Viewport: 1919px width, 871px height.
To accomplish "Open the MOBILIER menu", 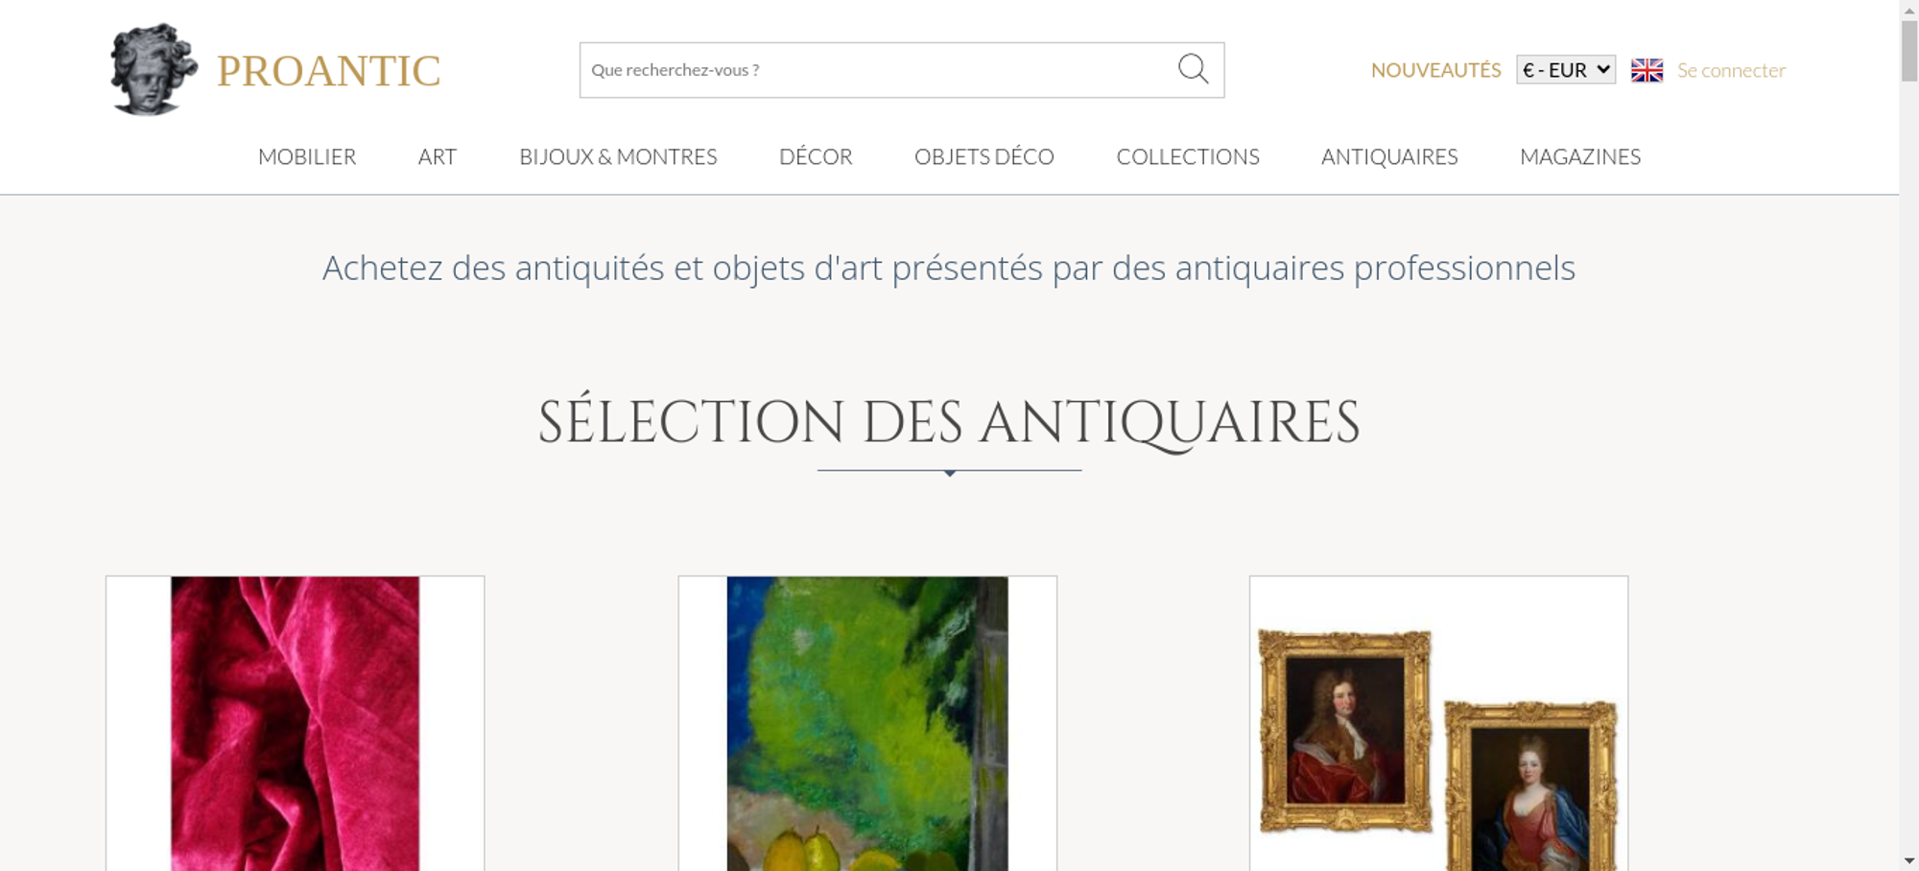I will tap(307, 156).
